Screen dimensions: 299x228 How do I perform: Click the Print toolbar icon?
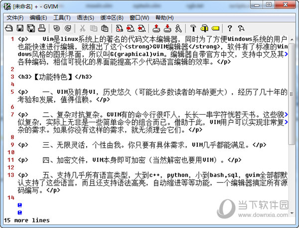(x=42, y=28)
